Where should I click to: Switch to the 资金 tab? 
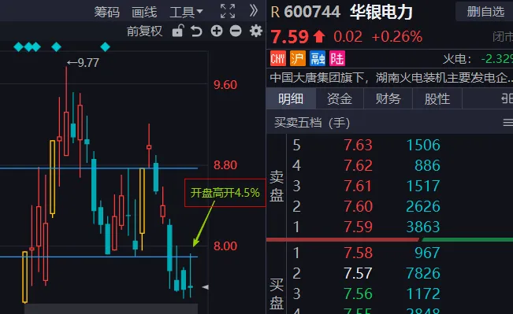tap(340, 98)
